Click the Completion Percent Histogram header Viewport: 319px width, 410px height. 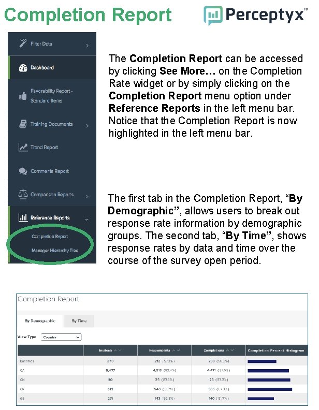pos(276,350)
